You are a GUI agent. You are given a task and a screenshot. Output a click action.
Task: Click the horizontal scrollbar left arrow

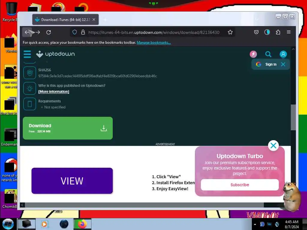point(22,205)
